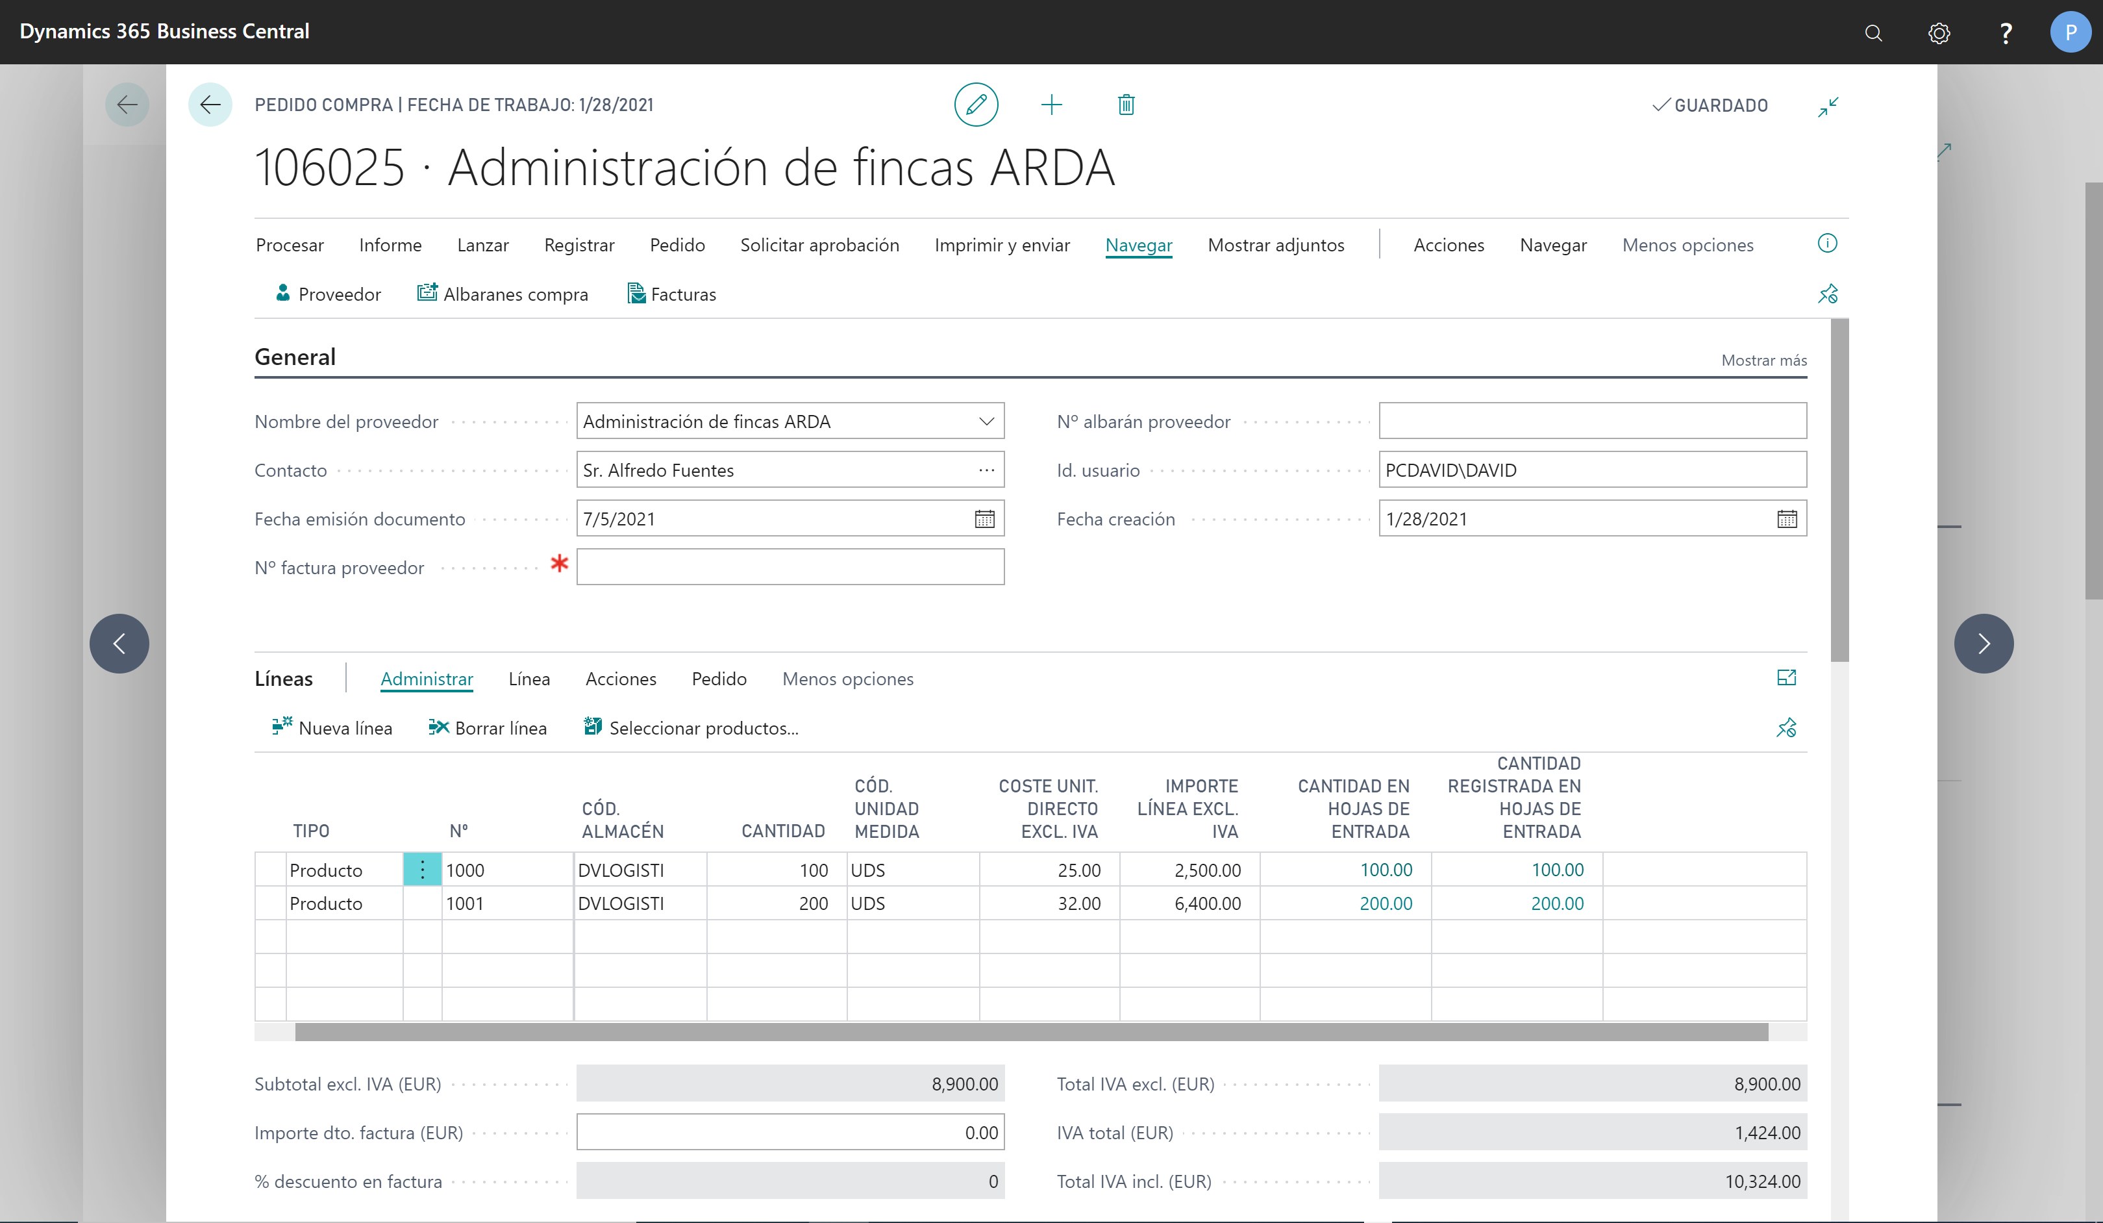Screen dimensions: 2103x1223
Task: Open Albaranes compra
Action: click(503, 294)
